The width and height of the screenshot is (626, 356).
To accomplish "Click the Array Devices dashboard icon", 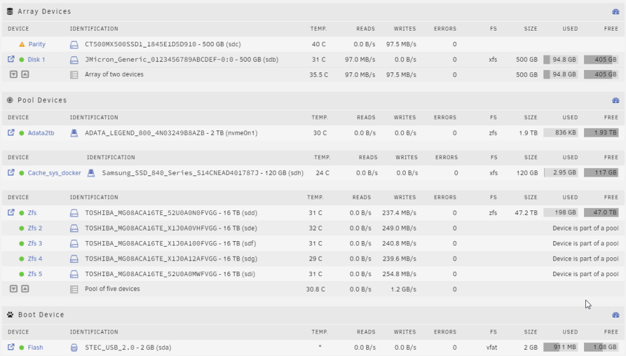I will [x=615, y=11].
